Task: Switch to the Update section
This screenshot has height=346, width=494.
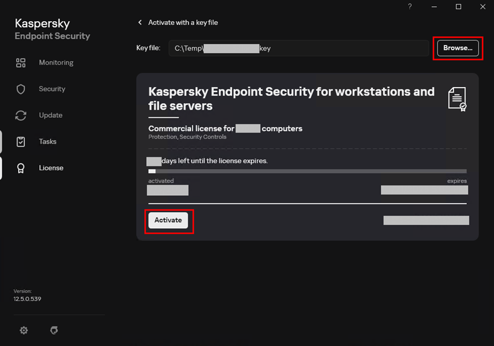Action: 51,116
